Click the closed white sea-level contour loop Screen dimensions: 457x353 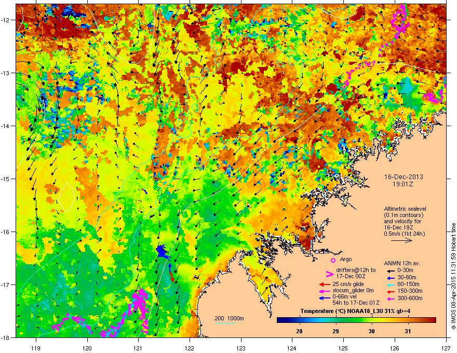coord(66,197)
